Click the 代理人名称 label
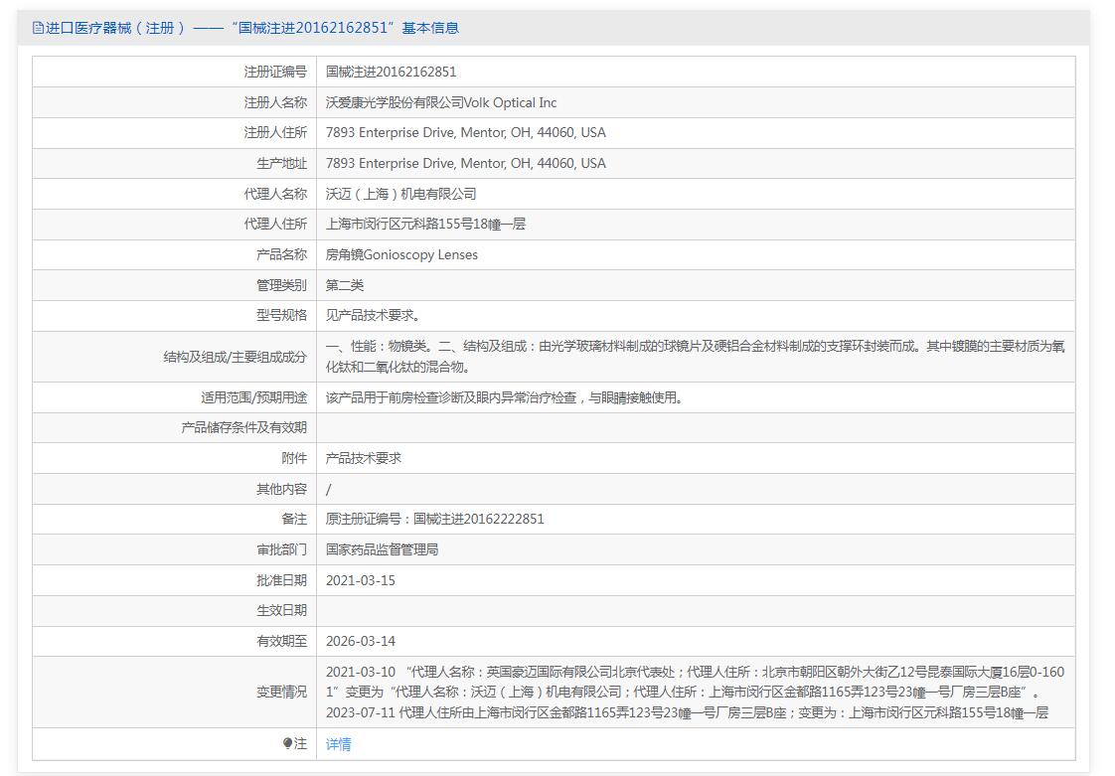1115x776 pixels. tap(274, 194)
